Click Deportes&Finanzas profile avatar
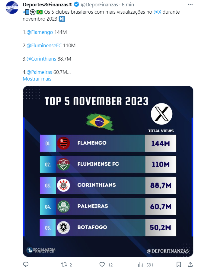This screenshot has height=271, width=198. pyautogui.click(x=12, y=8)
